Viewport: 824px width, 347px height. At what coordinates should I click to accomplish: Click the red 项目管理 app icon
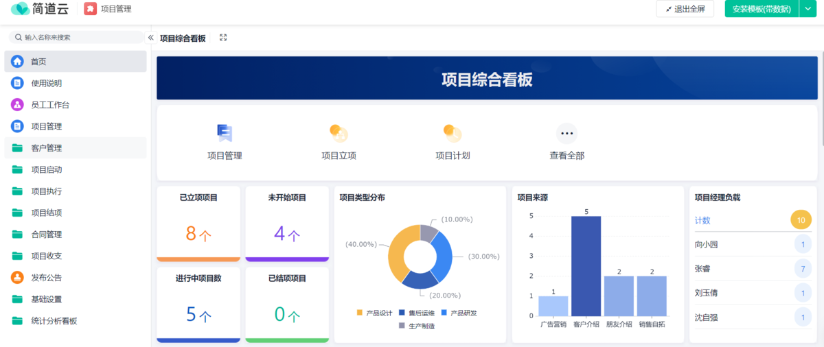(x=90, y=9)
